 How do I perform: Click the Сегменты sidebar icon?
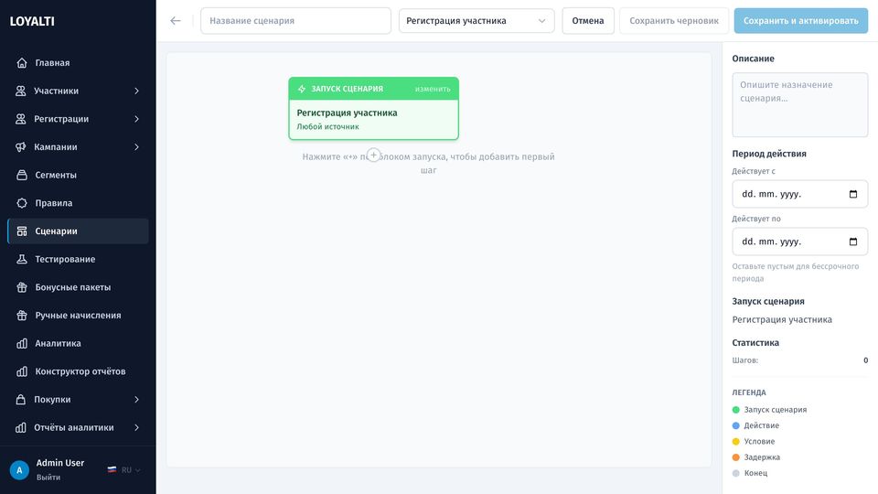[22, 175]
